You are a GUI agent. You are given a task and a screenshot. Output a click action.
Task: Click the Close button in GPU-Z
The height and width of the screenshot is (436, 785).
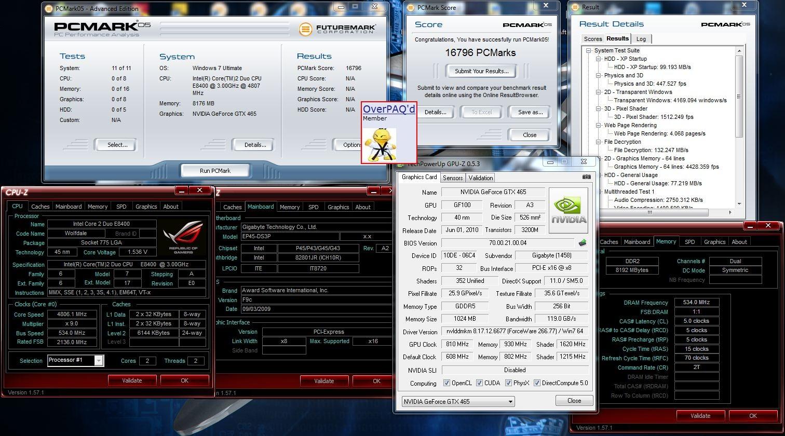574,401
